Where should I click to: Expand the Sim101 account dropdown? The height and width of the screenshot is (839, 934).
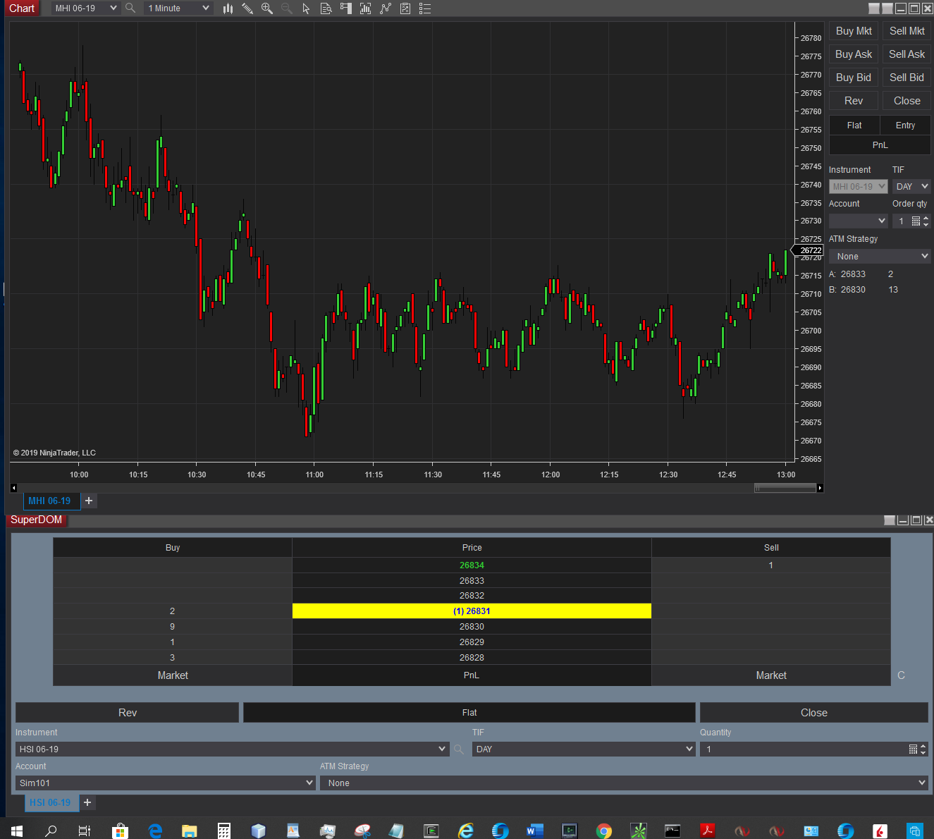coord(309,783)
